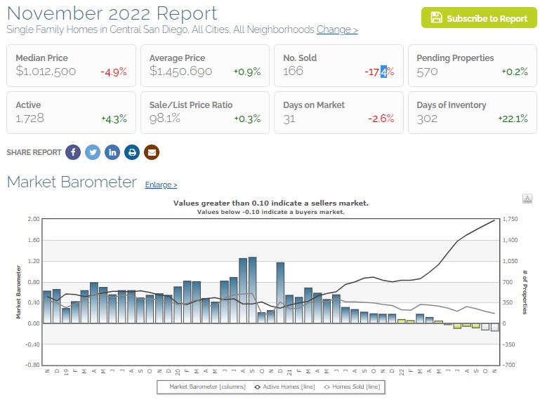This screenshot has width=547, height=402.
Task: Share report on LinkedIn
Action: [112, 152]
